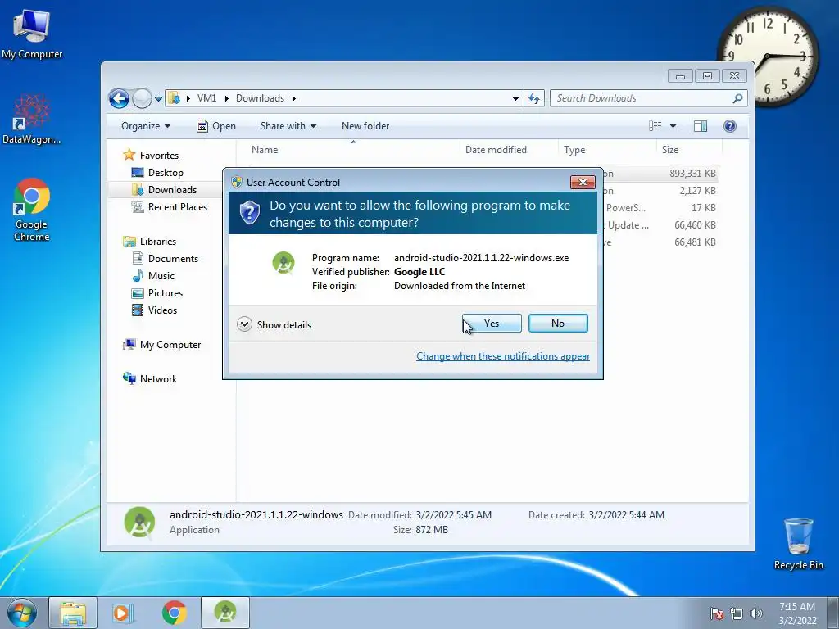Click the date modified value 3/2/2022 5:45 AM
The height and width of the screenshot is (629, 839).
[x=453, y=515]
